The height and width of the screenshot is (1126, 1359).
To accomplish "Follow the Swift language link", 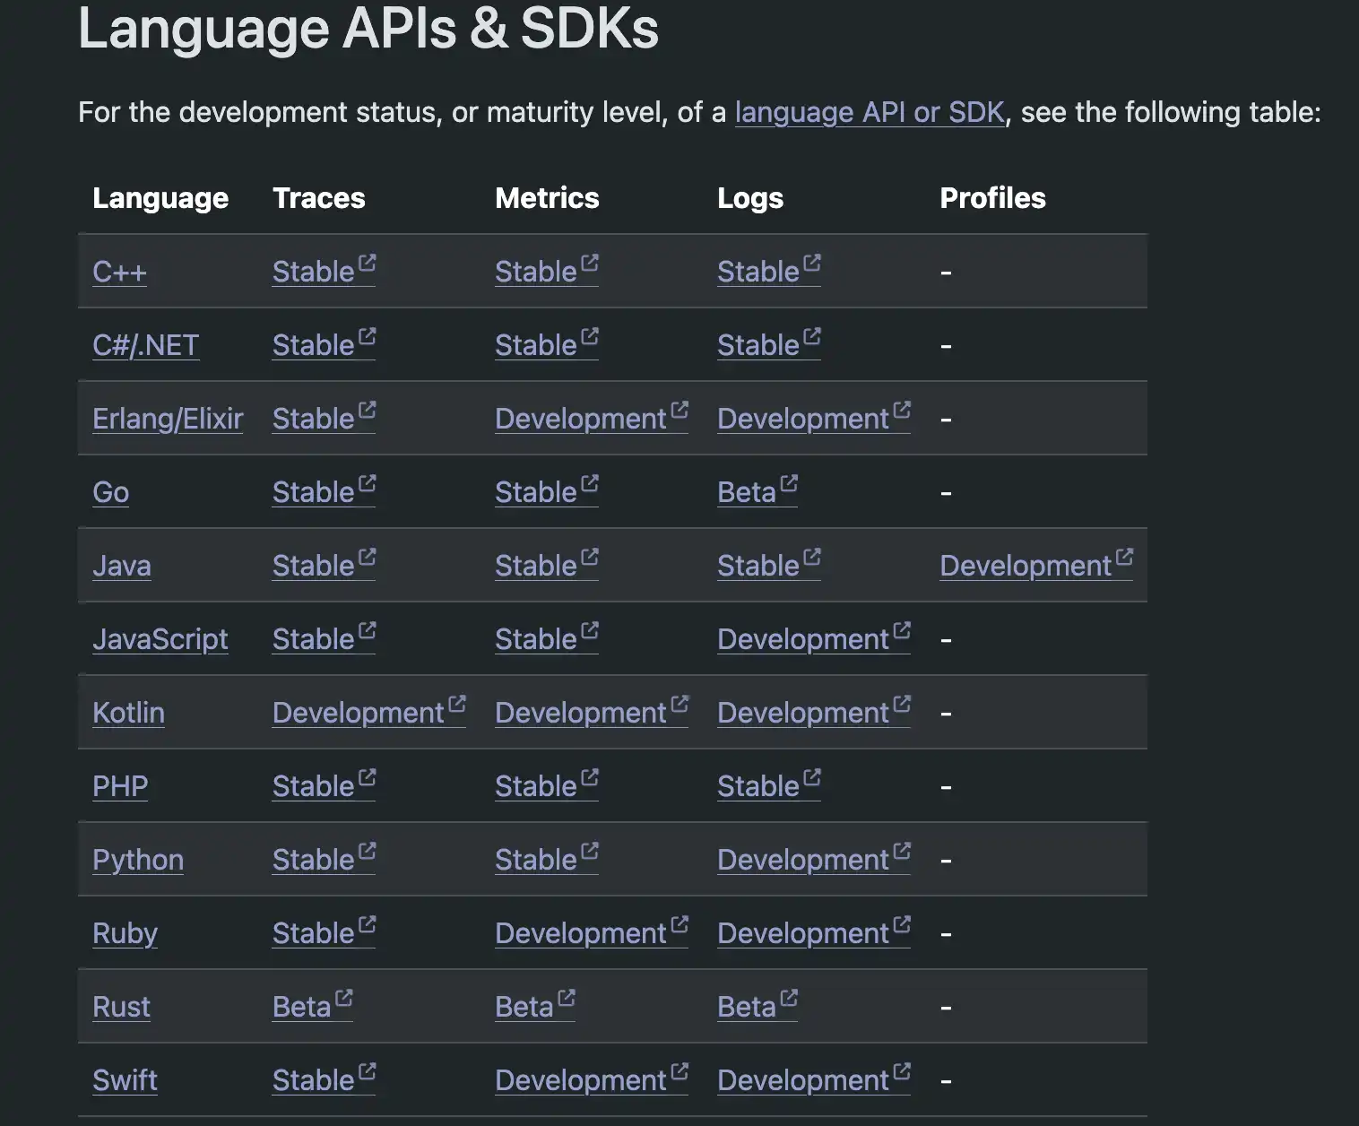I will point(125,1080).
